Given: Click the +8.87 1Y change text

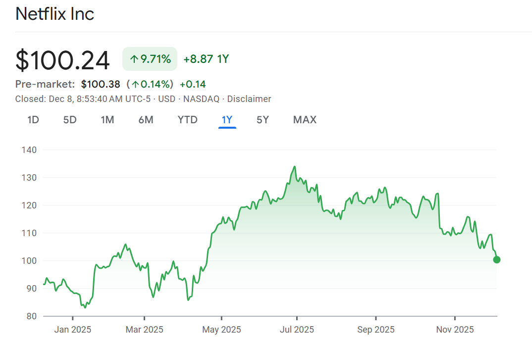Looking at the screenshot, I should point(206,59).
